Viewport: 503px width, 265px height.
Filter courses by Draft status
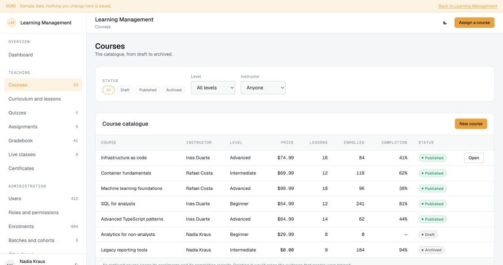click(125, 90)
